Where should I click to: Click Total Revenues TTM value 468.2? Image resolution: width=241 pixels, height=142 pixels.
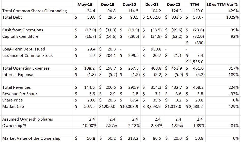click(x=198, y=87)
